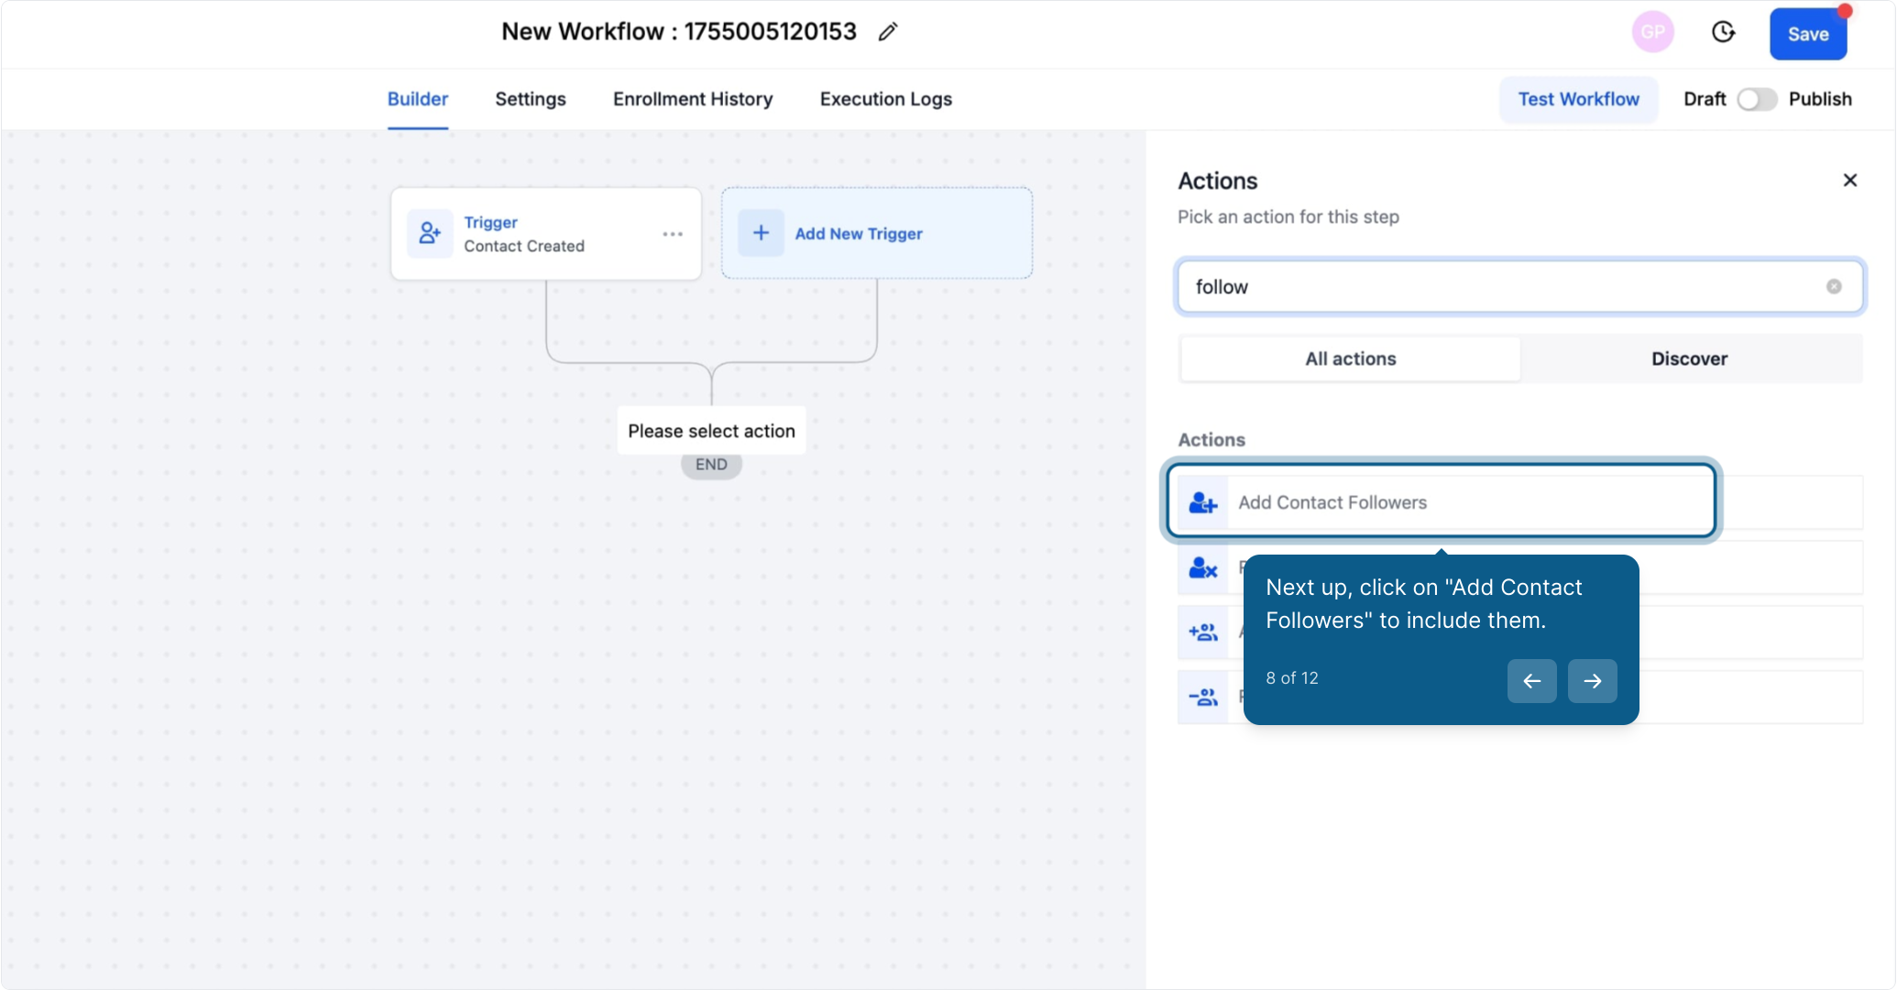Save the workflow

point(1807,34)
